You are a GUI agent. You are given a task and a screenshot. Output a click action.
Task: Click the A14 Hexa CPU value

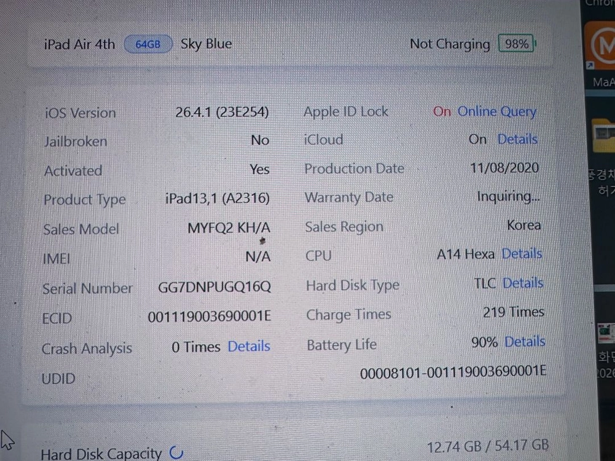466,254
